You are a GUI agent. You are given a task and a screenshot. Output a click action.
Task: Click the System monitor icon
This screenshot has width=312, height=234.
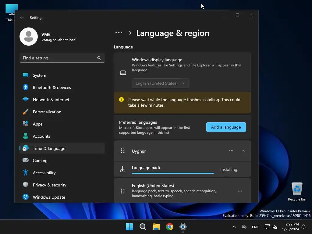tap(26, 75)
